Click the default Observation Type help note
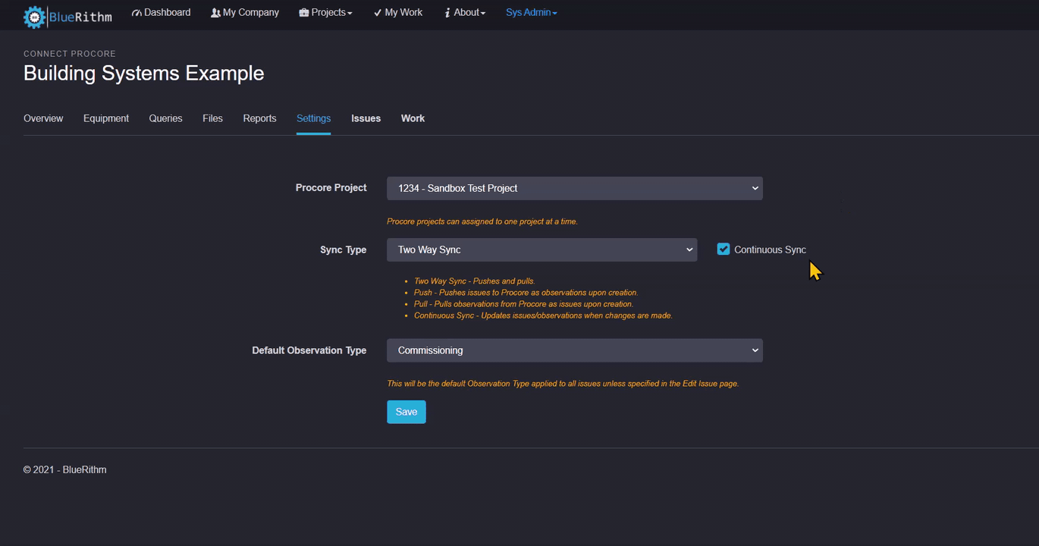This screenshot has height=546, width=1039. click(563, 384)
